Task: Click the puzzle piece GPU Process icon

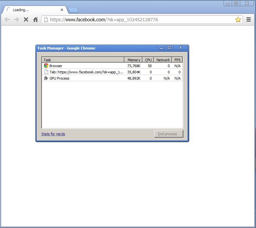Action: coord(46,78)
